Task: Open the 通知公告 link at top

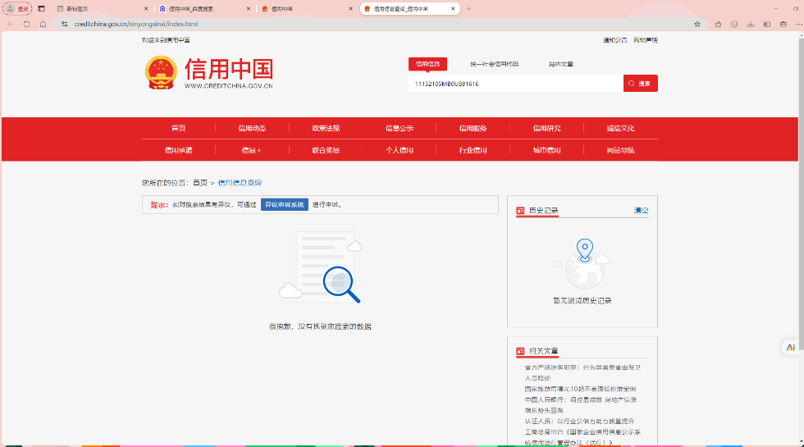Action: (614, 40)
